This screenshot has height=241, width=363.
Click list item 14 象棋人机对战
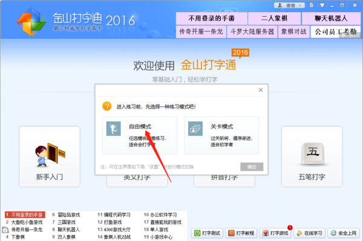114,237
